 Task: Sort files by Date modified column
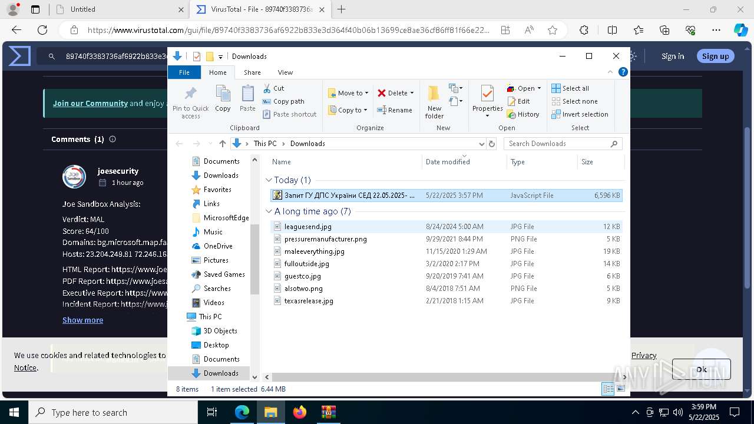coord(448,162)
